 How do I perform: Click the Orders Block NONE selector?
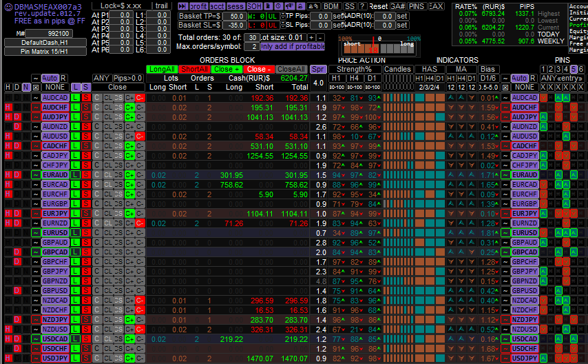[x=56, y=87]
